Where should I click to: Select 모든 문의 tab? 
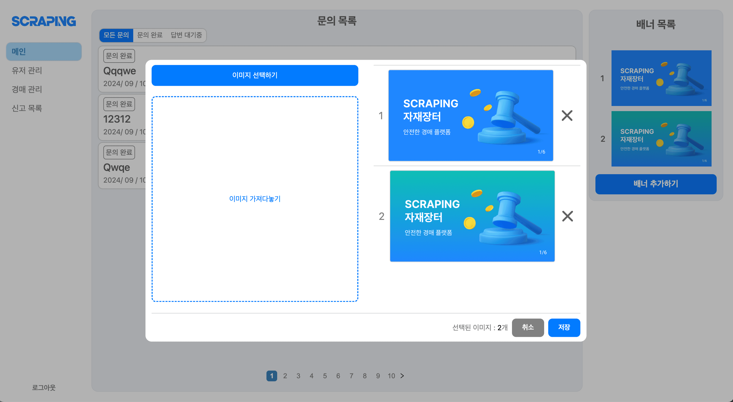(116, 35)
